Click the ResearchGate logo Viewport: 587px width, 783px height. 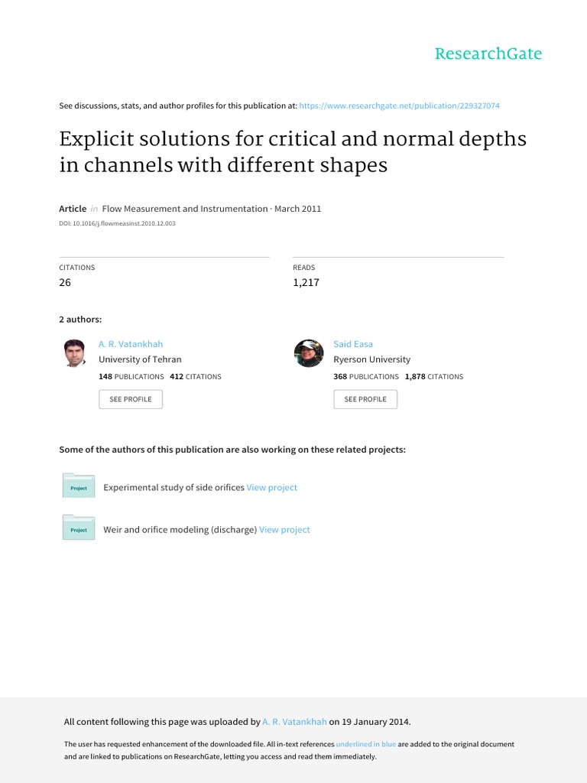coord(488,54)
